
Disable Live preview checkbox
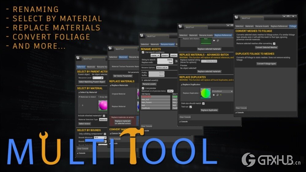[143, 88]
